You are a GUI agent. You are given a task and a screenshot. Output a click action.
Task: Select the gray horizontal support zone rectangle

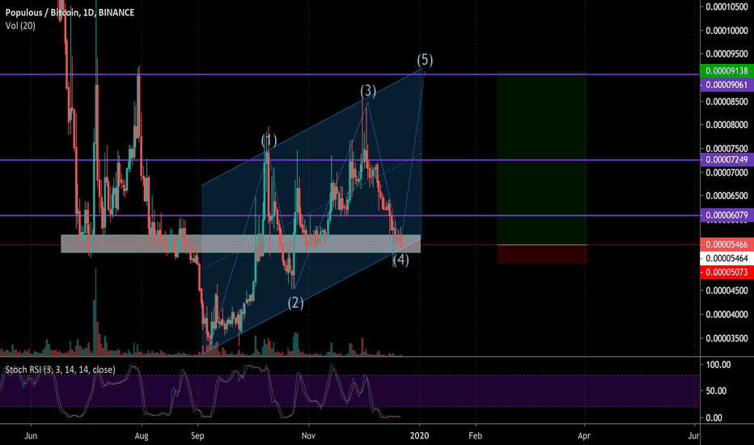point(240,244)
